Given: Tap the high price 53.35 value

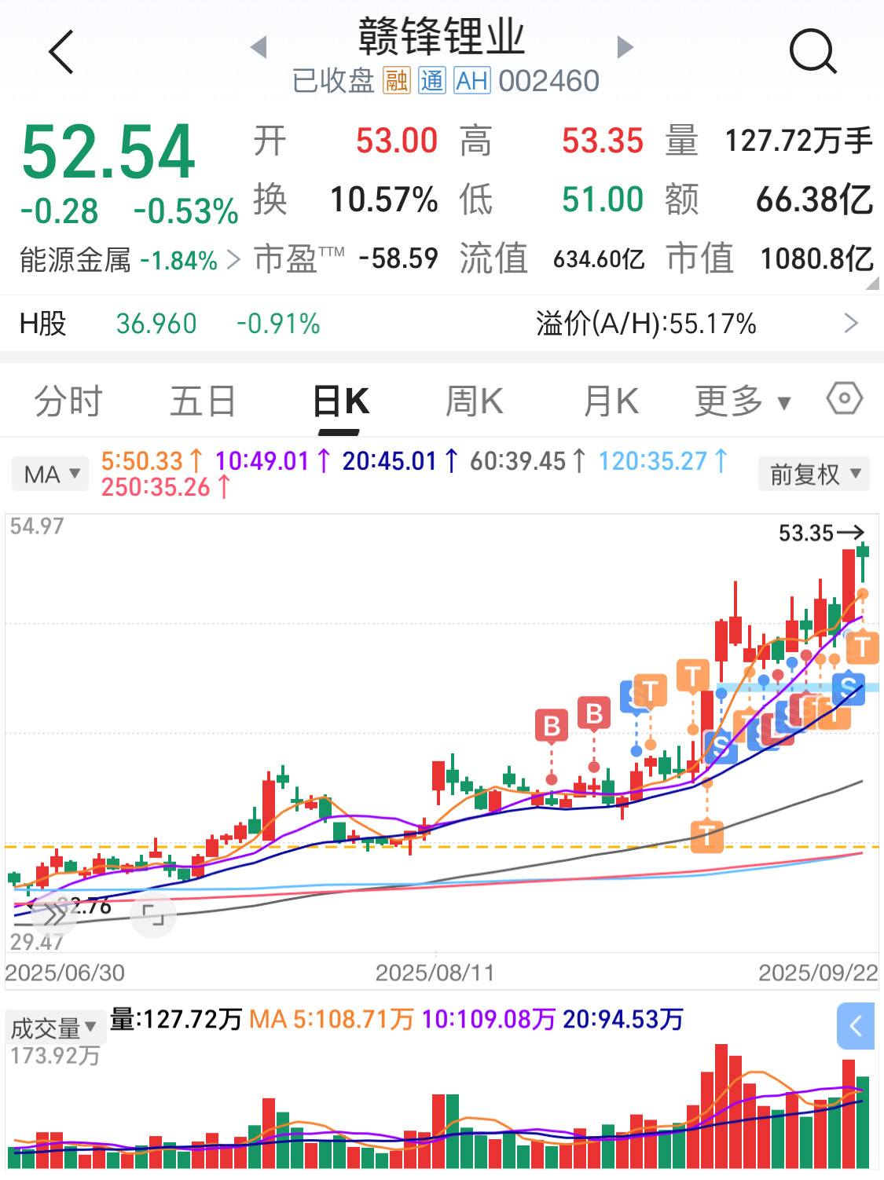Looking at the screenshot, I should point(603,141).
